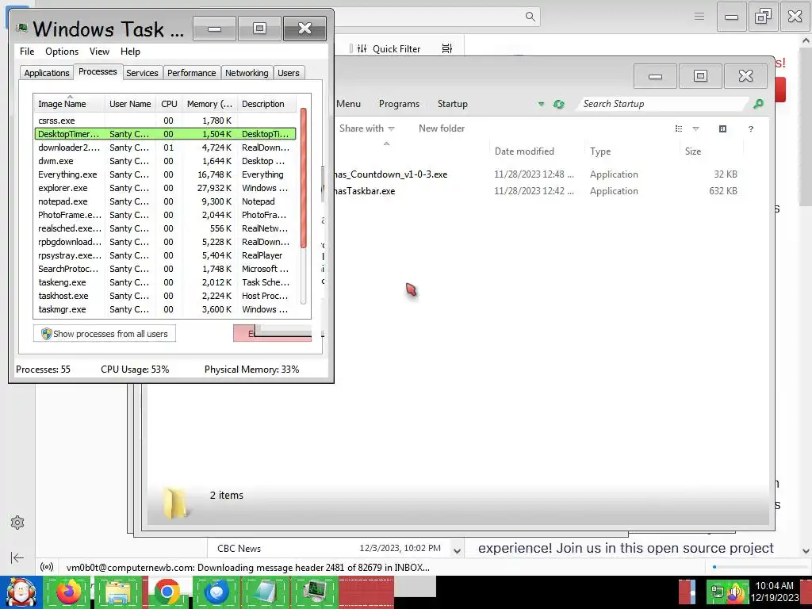Click the Quick Filter sliders icon in Thunderbird
The height and width of the screenshot is (609, 812).
tap(362, 48)
